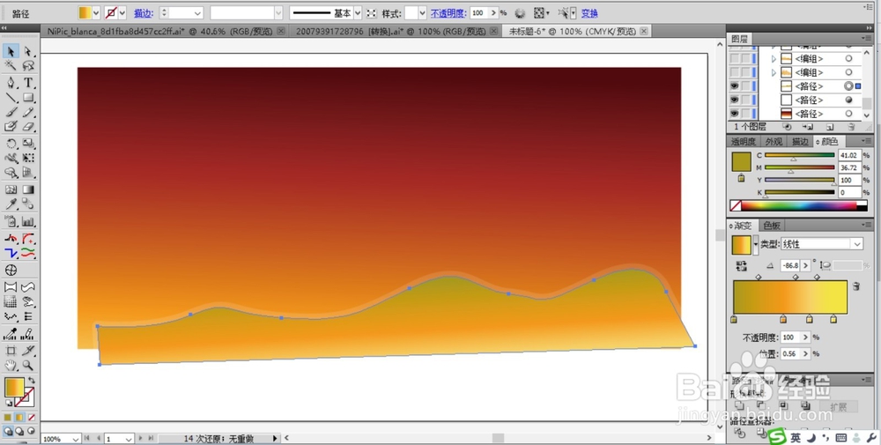
Task: Select the Zoom magnifier tool
Action: point(28,366)
